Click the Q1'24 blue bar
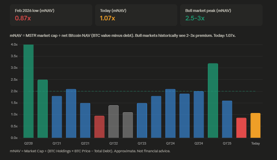This screenshot has height=160, width=277. pyautogui.click(x=170, y=113)
